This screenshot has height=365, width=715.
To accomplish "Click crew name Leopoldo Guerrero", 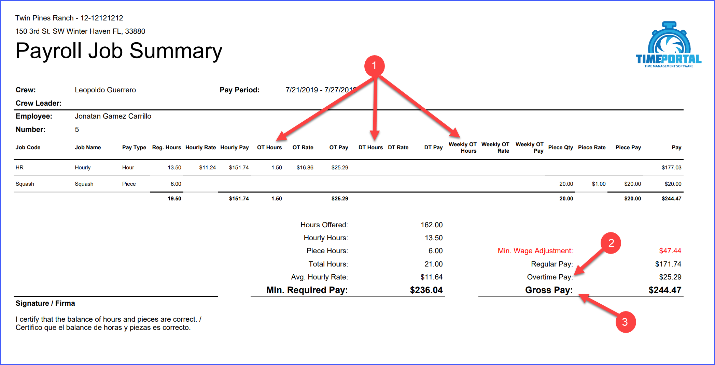I will [105, 90].
